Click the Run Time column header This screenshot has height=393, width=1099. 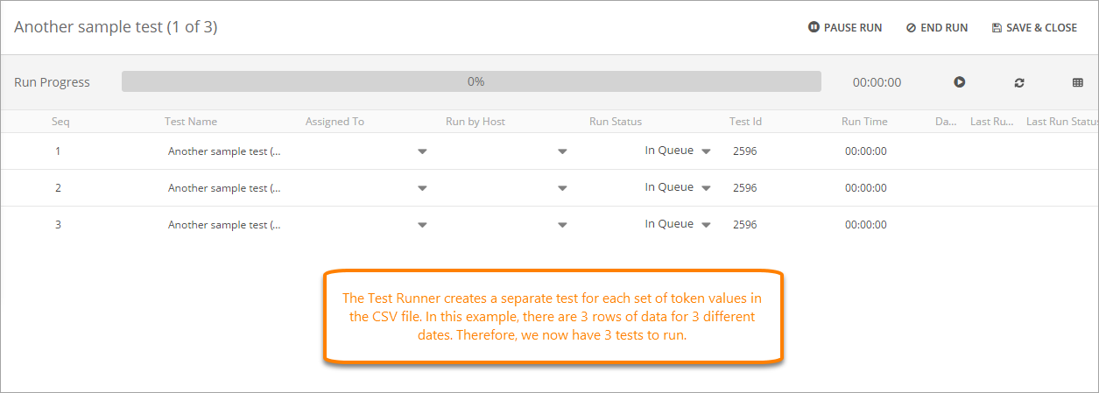pyautogui.click(x=864, y=122)
